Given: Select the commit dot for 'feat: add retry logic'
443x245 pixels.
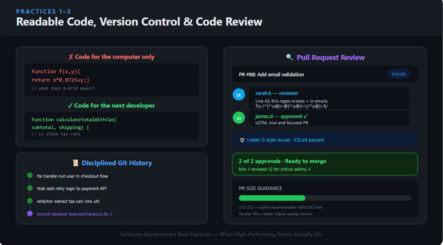Looking at the screenshot, I should pos(30,188).
